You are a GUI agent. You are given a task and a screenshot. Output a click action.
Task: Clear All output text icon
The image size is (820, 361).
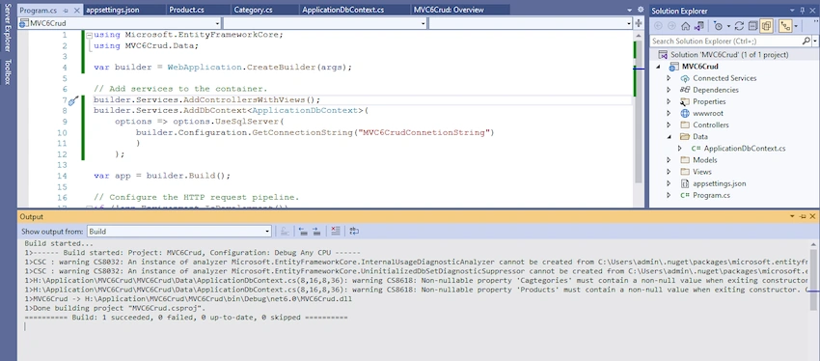[x=336, y=231]
